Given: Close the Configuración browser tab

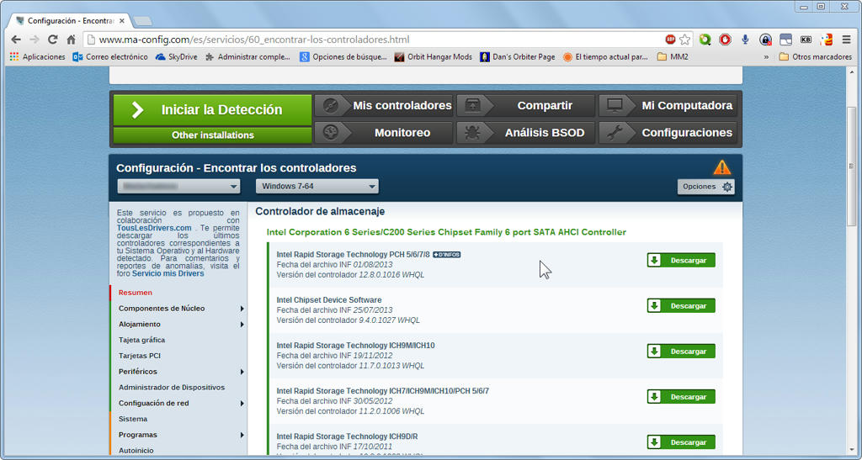Looking at the screenshot, I should [x=122, y=21].
